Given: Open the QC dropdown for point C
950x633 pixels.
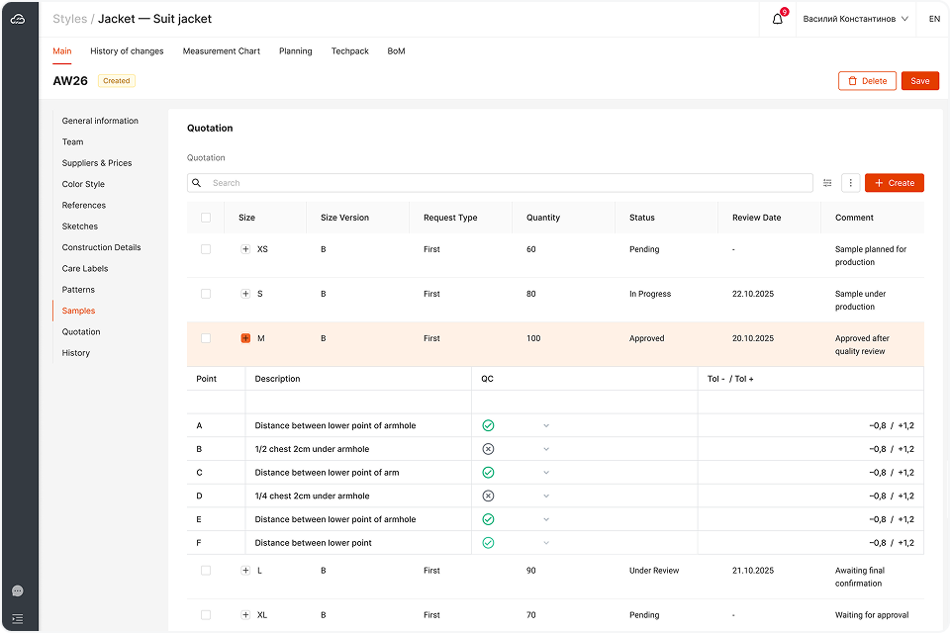Looking at the screenshot, I should (x=546, y=473).
